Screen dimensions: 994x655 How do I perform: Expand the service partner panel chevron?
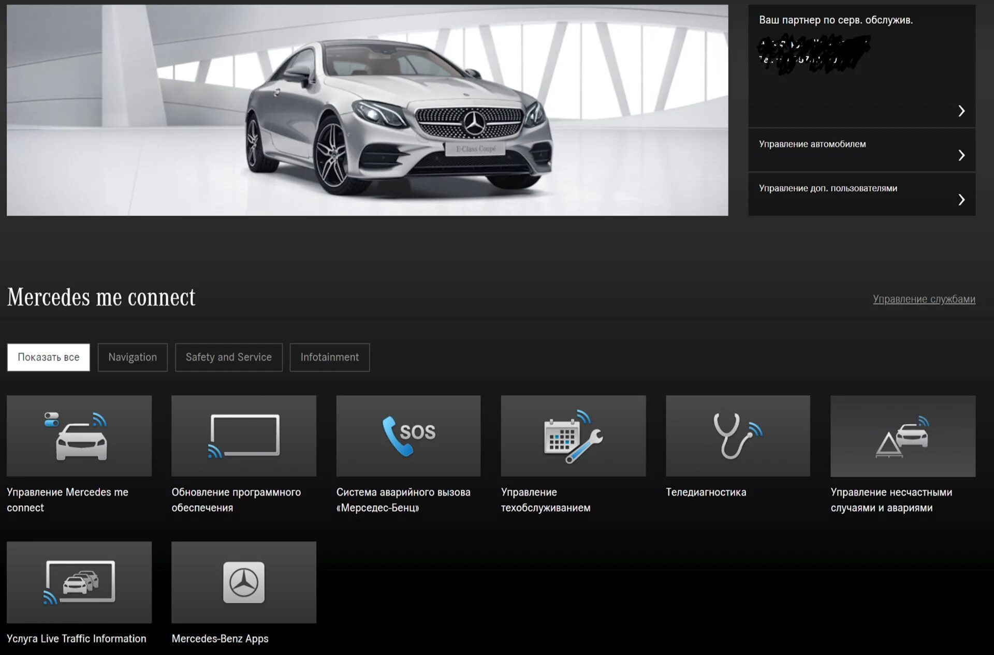click(961, 111)
